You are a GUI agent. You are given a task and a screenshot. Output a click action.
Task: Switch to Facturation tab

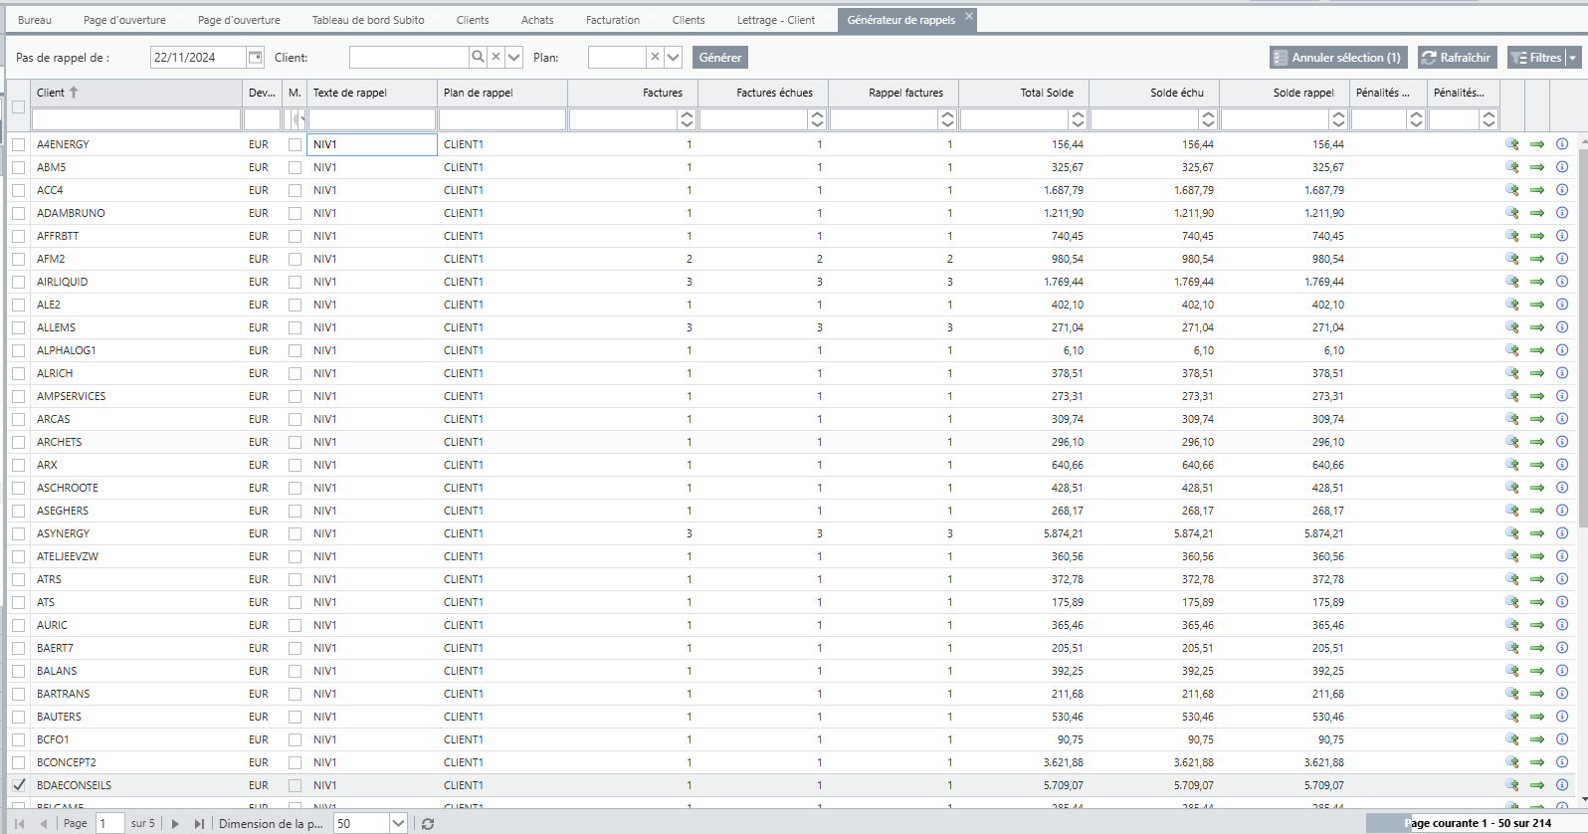pyautogui.click(x=613, y=20)
